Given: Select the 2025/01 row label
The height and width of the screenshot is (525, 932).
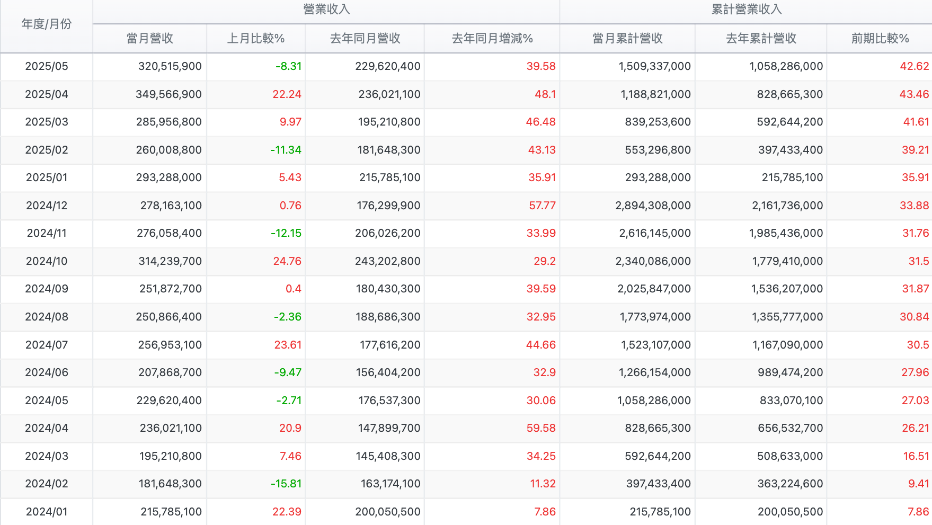Looking at the screenshot, I should (x=47, y=178).
